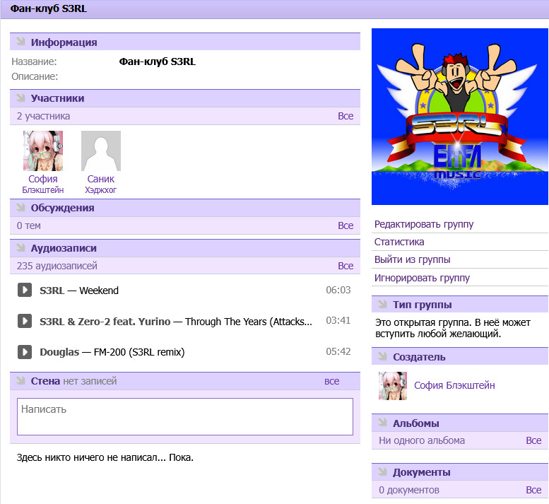Click the Альбомы heading
Viewport: 549px width, 504px height.
pos(416,423)
